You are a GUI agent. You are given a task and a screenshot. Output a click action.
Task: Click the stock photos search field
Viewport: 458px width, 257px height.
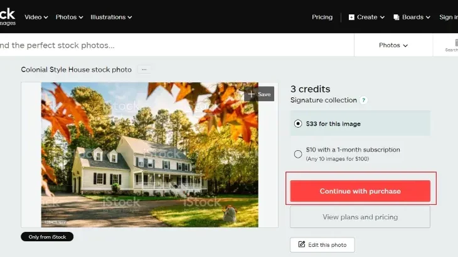click(x=175, y=45)
